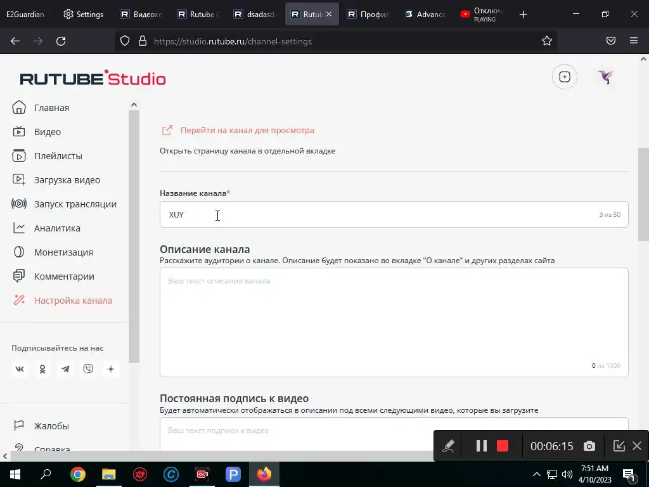Show hidden system tray icons
Viewport: 649px width, 487px height.
click(x=536, y=474)
